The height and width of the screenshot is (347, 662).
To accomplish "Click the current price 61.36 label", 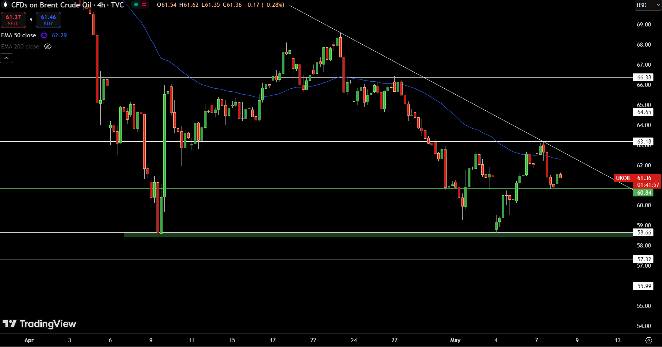I will [644, 178].
